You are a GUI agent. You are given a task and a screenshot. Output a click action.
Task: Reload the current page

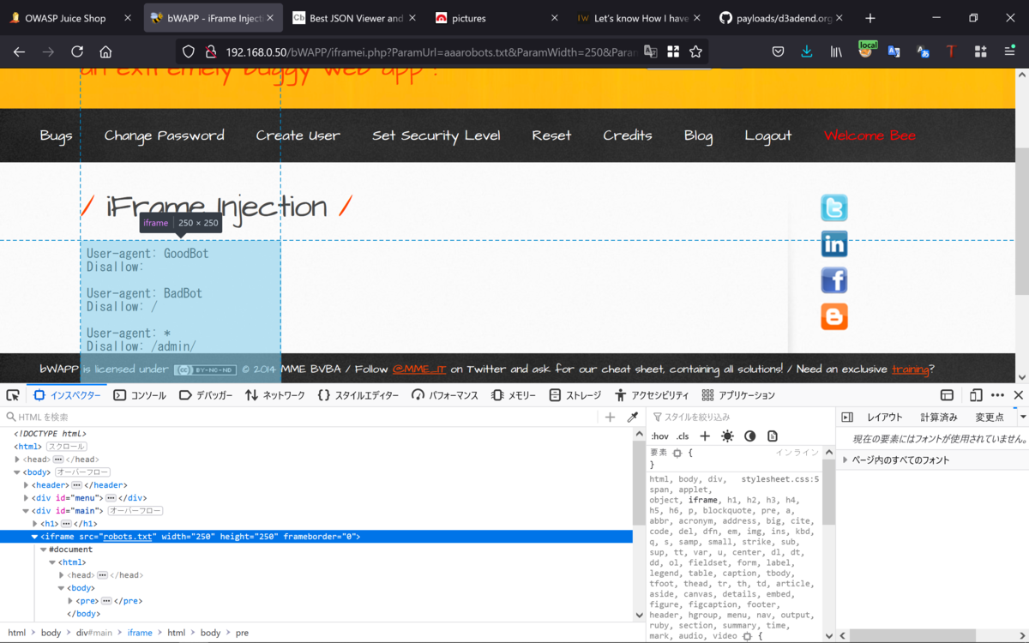[x=77, y=52]
